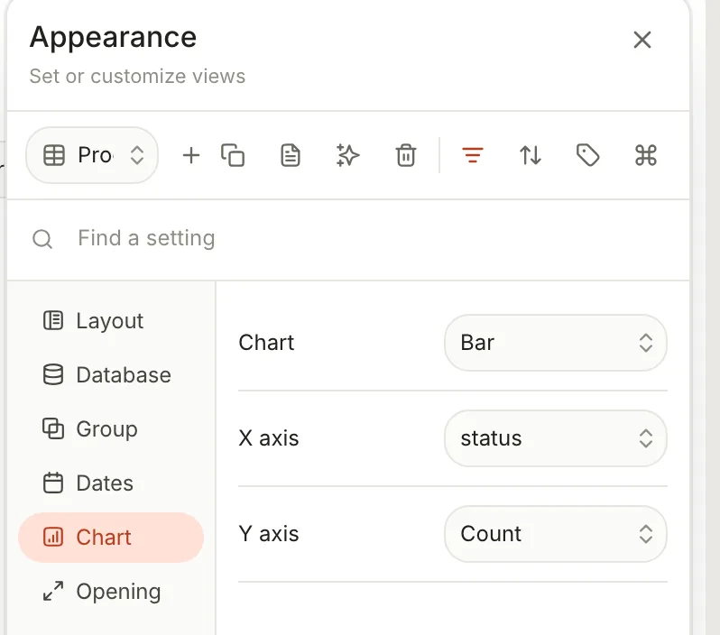Close the Appearance panel
Viewport: 720px width, 635px height.
[x=642, y=40]
